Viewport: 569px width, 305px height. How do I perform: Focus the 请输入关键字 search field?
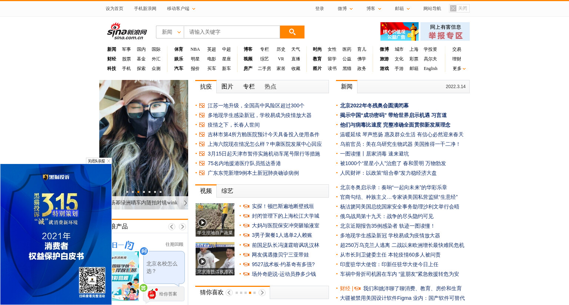232,32
